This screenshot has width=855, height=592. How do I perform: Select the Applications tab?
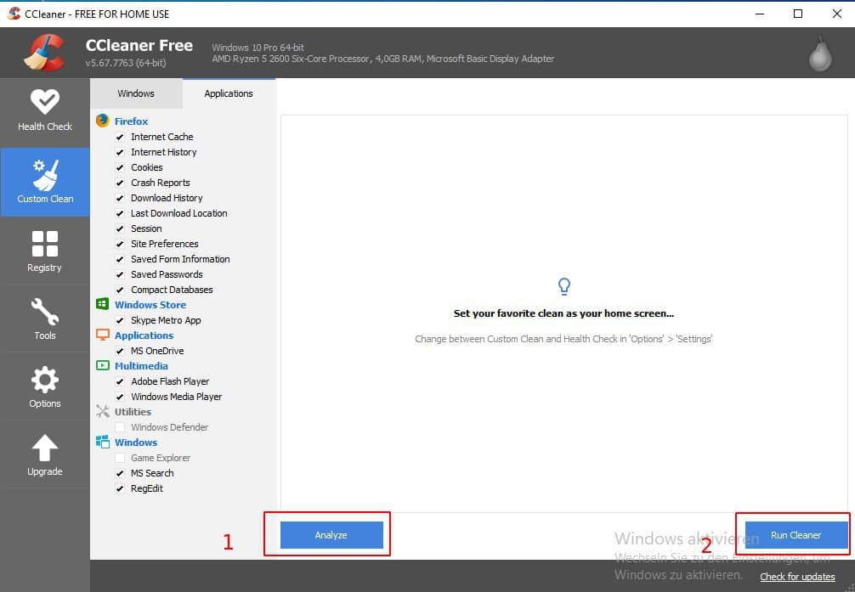pos(229,93)
